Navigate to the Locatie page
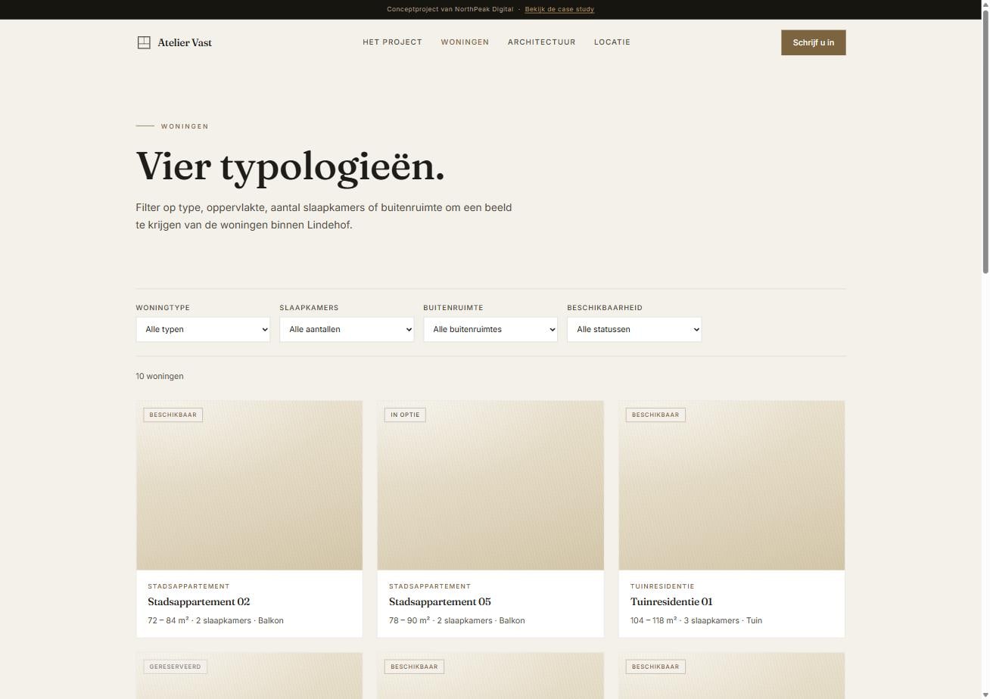Viewport: 990px width, 699px height. click(x=612, y=42)
